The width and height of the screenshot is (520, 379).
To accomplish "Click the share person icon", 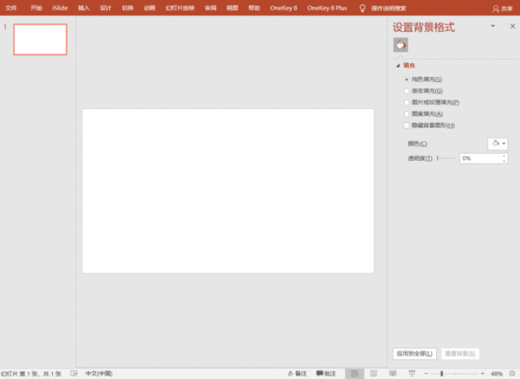I will click(496, 9).
